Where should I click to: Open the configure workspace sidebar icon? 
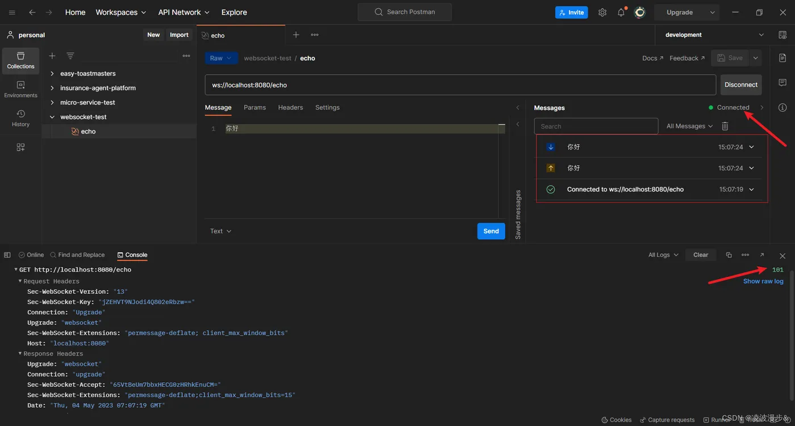[x=21, y=147]
